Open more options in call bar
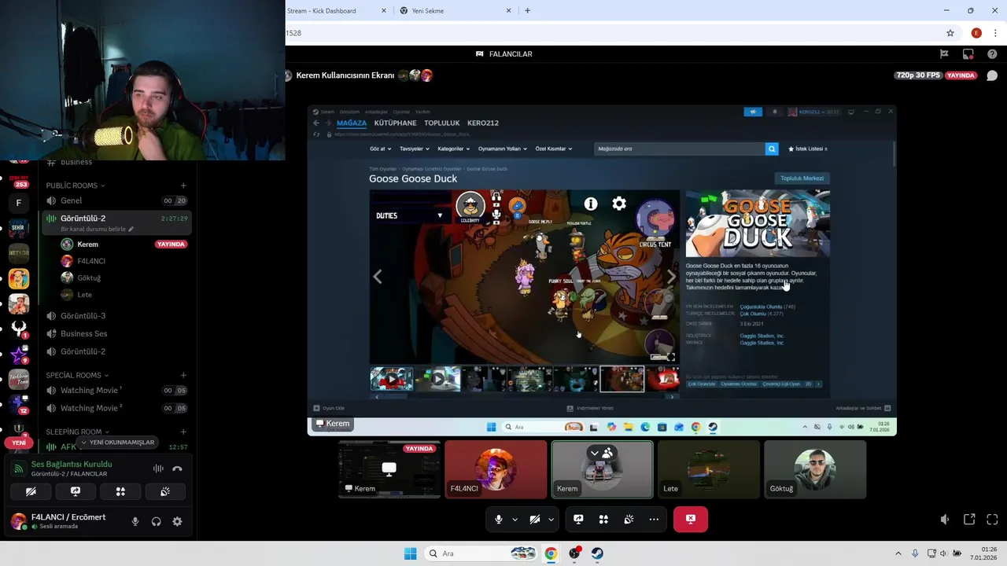The width and height of the screenshot is (1007, 566). click(654, 520)
